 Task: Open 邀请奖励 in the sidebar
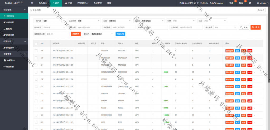pyautogui.click(x=14, y=35)
